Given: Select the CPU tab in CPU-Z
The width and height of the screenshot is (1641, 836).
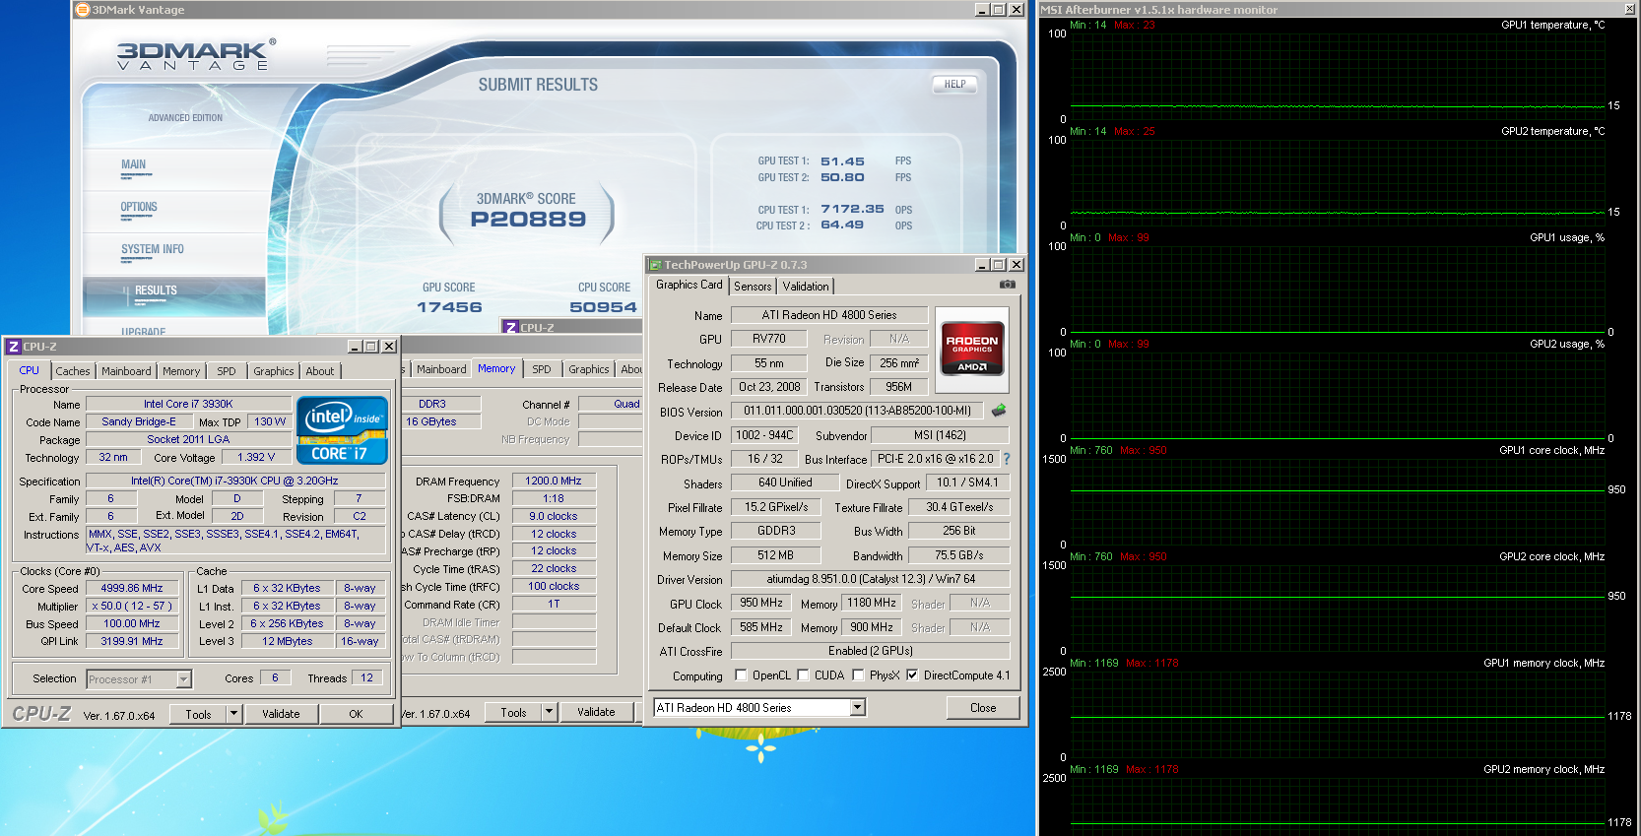Looking at the screenshot, I should 30,370.
